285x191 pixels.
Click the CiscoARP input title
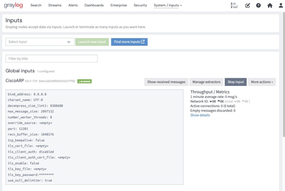coord(15,81)
